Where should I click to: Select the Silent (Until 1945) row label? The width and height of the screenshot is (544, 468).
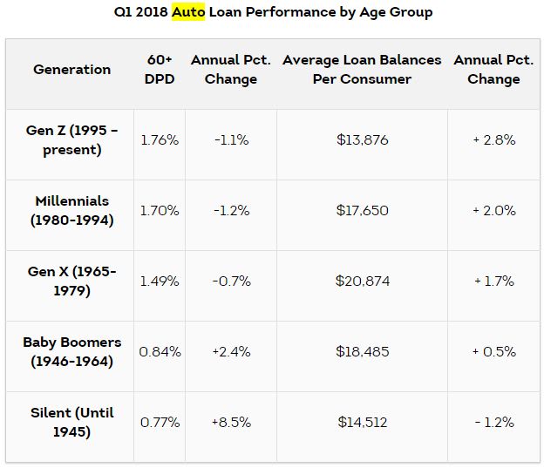pos(72,422)
